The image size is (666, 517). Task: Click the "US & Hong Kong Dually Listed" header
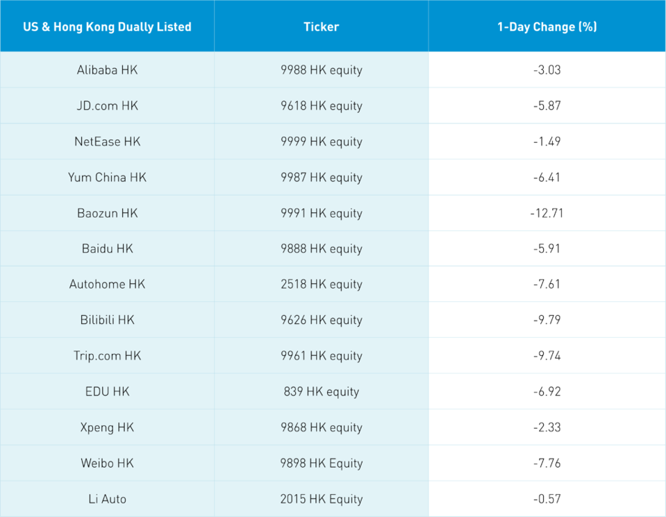click(107, 27)
